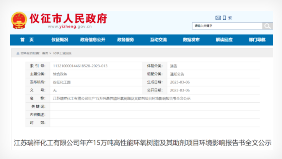Open the email envelope icon
The height and width of the screenshot is (159, 282).
click(218, 18)
